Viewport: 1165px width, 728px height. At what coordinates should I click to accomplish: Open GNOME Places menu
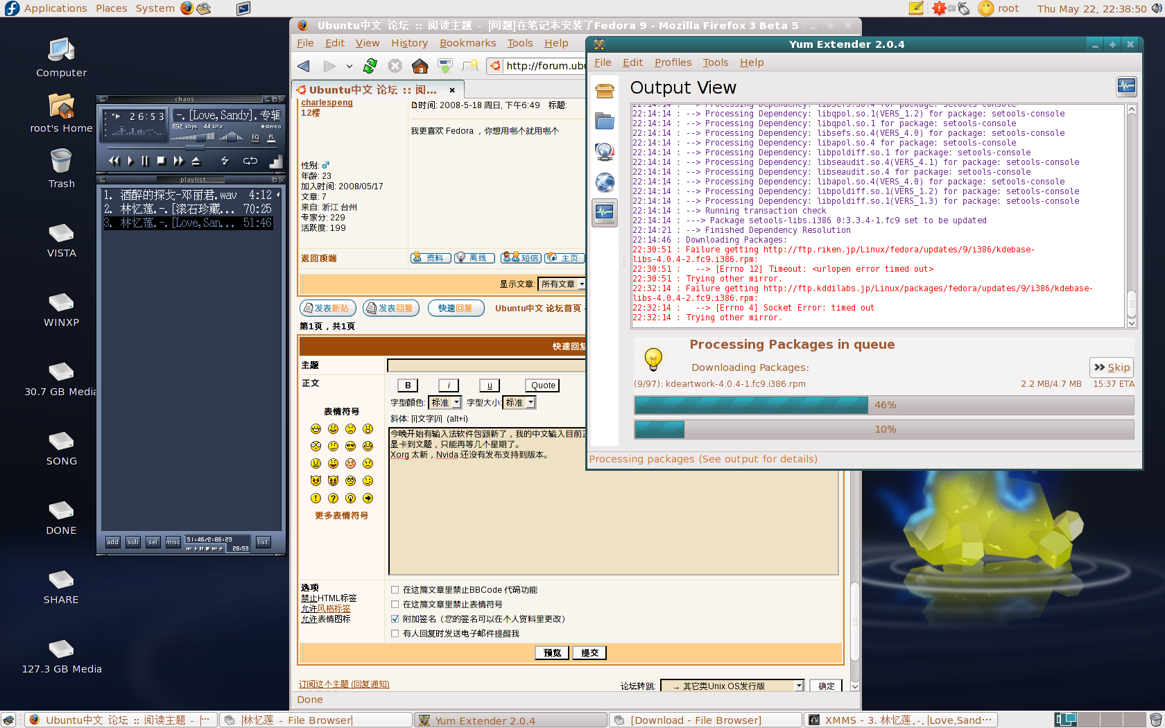coord(112,8)
